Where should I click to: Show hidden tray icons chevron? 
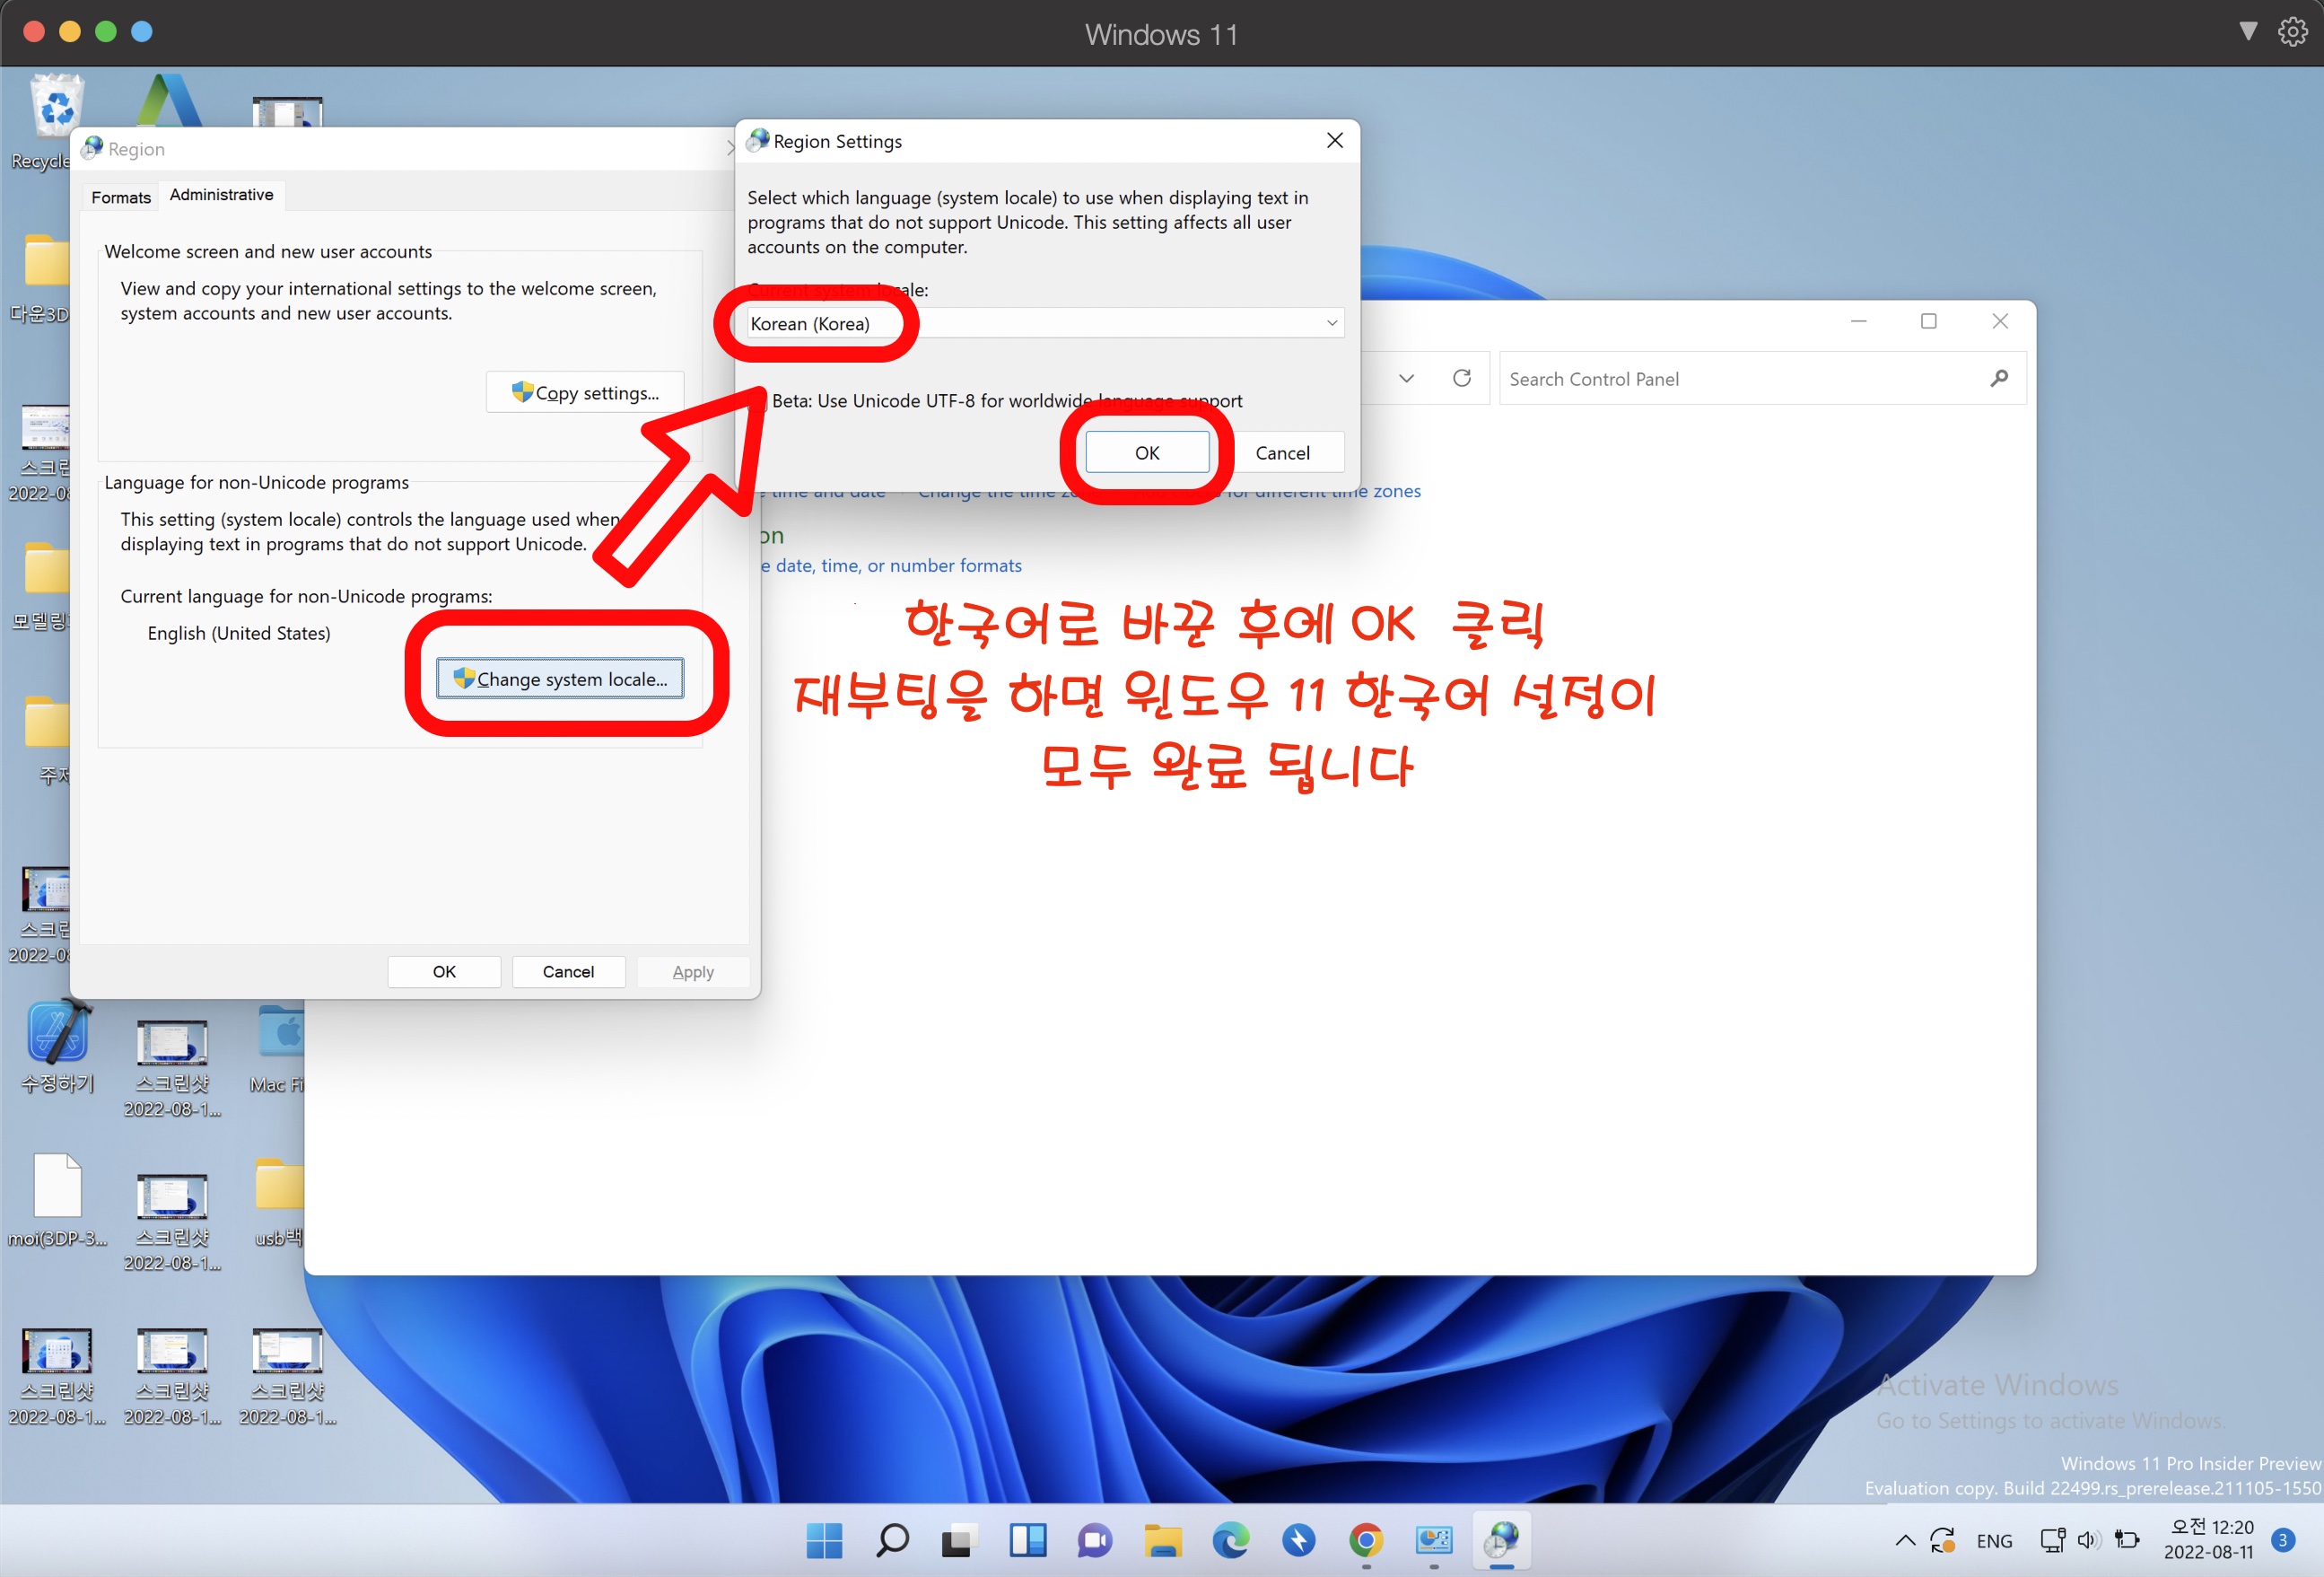click(x=1905, y=1541)
